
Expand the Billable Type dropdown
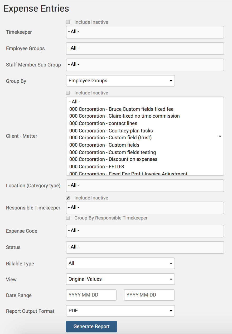click(120, 263)
